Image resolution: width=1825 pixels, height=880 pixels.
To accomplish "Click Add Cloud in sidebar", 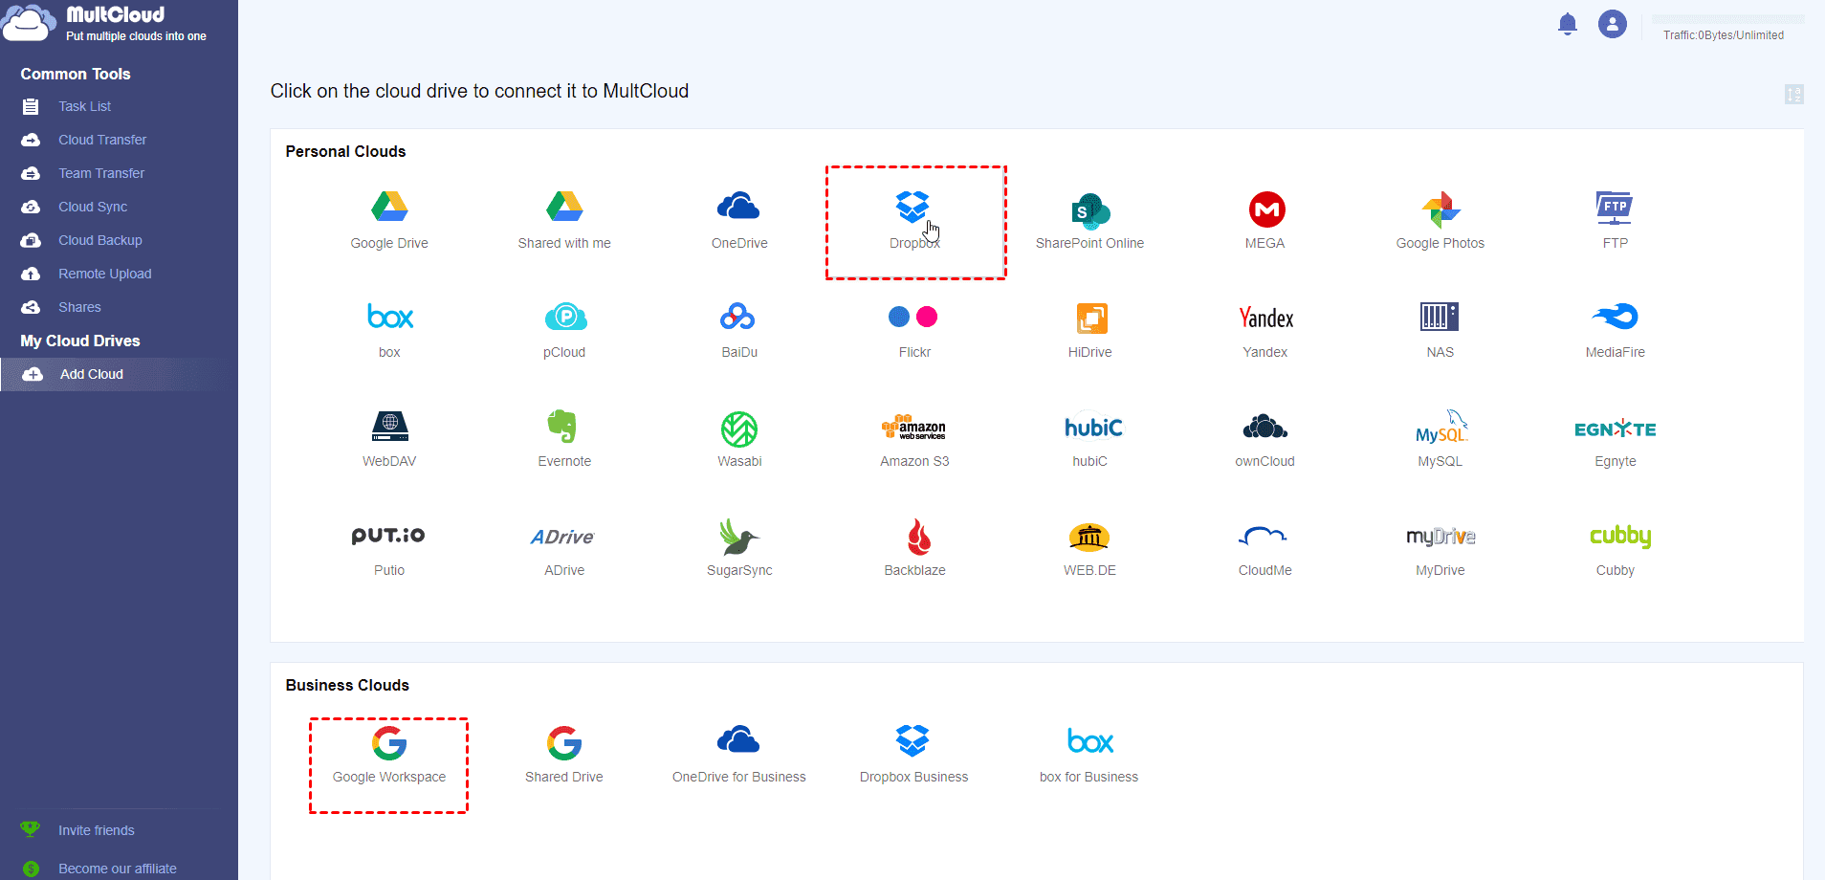I will pyautogui.click(x=92, y=374).
